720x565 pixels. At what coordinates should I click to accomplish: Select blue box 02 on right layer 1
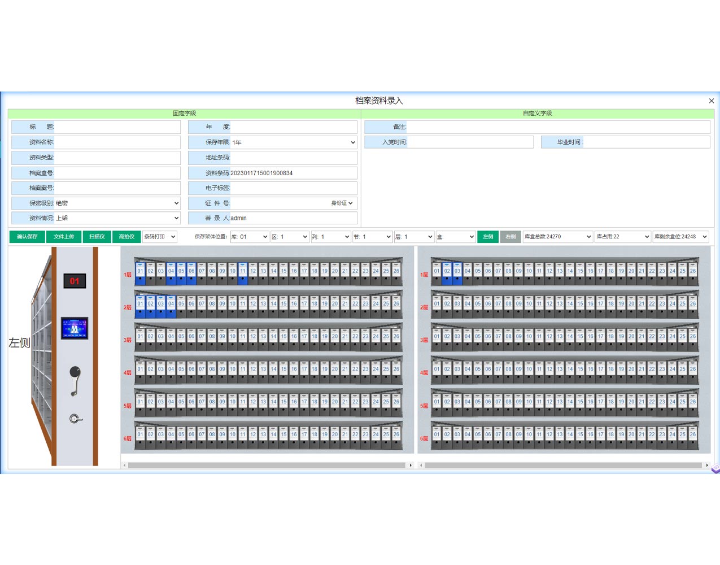click(x=447, y=272)
